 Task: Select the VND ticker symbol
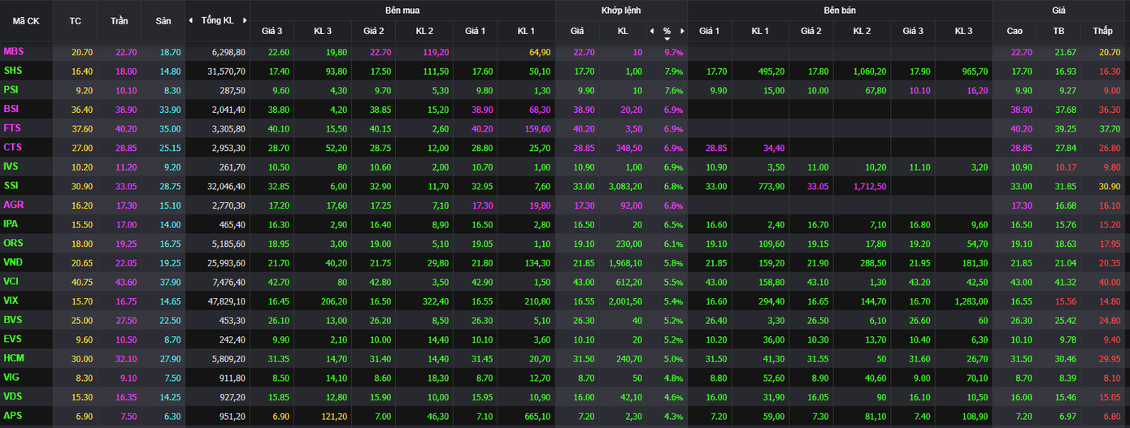click(x=13, y=262)
